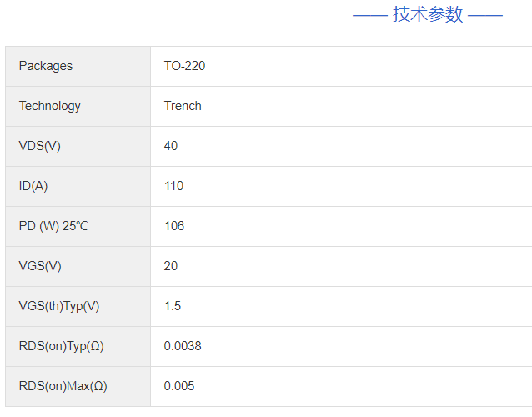The image size is (532, 417).
Task: Click the TO-220 package value
Action: pyautogui.click(x=184, y=66)
